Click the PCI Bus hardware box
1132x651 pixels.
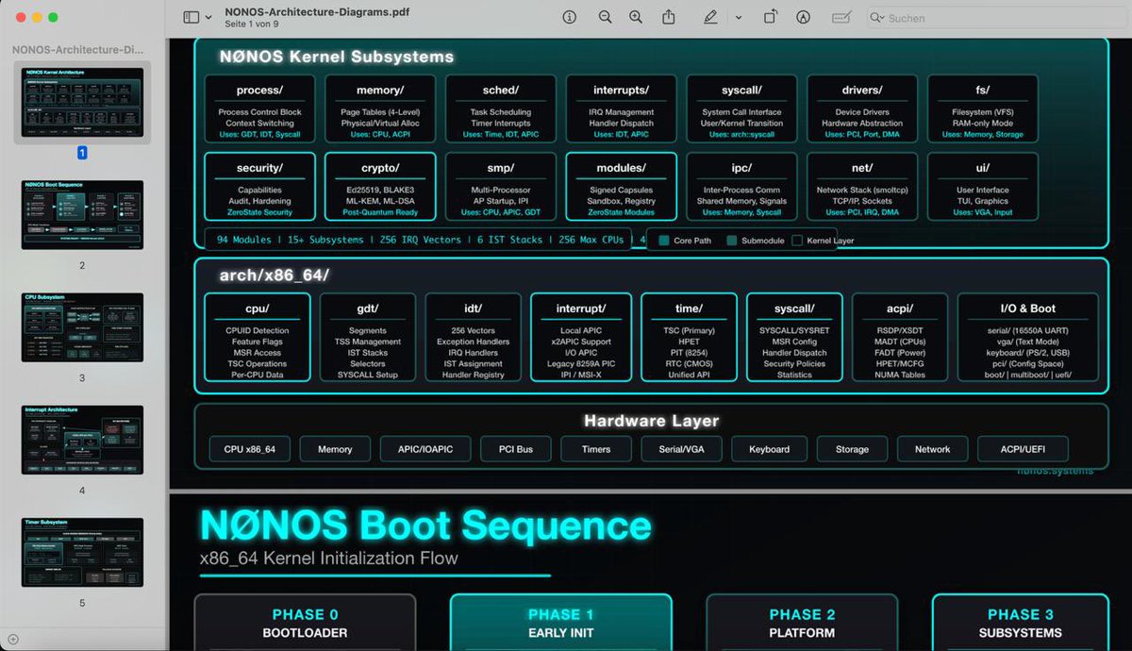516,449
